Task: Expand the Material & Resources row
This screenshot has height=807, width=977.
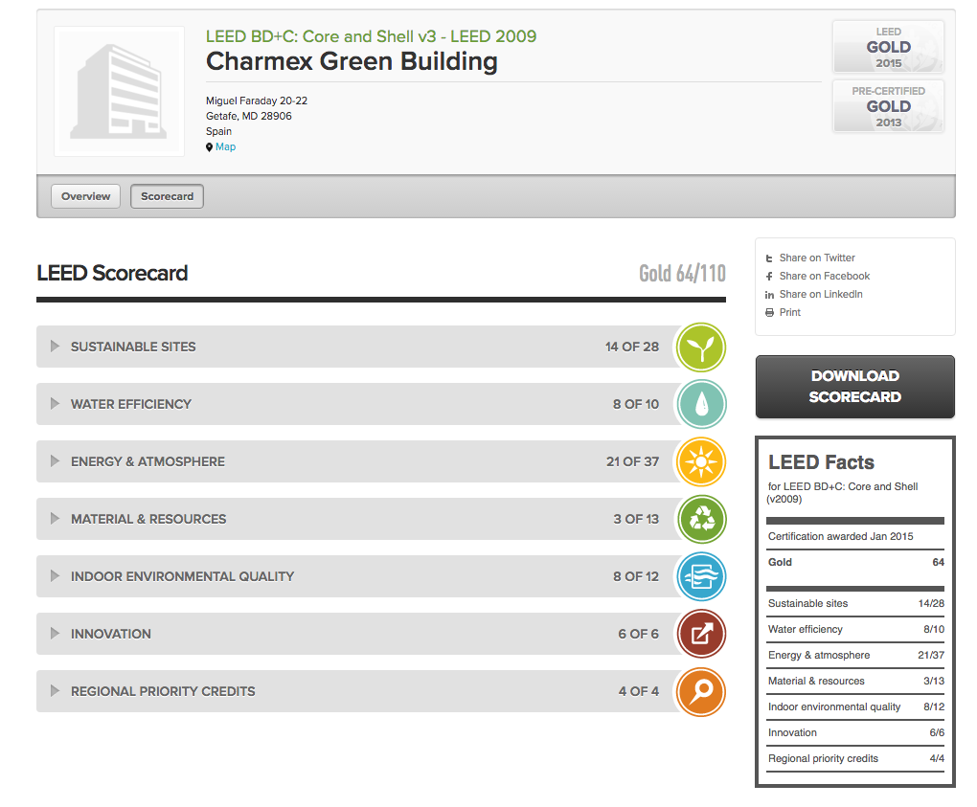Action: 55,518
